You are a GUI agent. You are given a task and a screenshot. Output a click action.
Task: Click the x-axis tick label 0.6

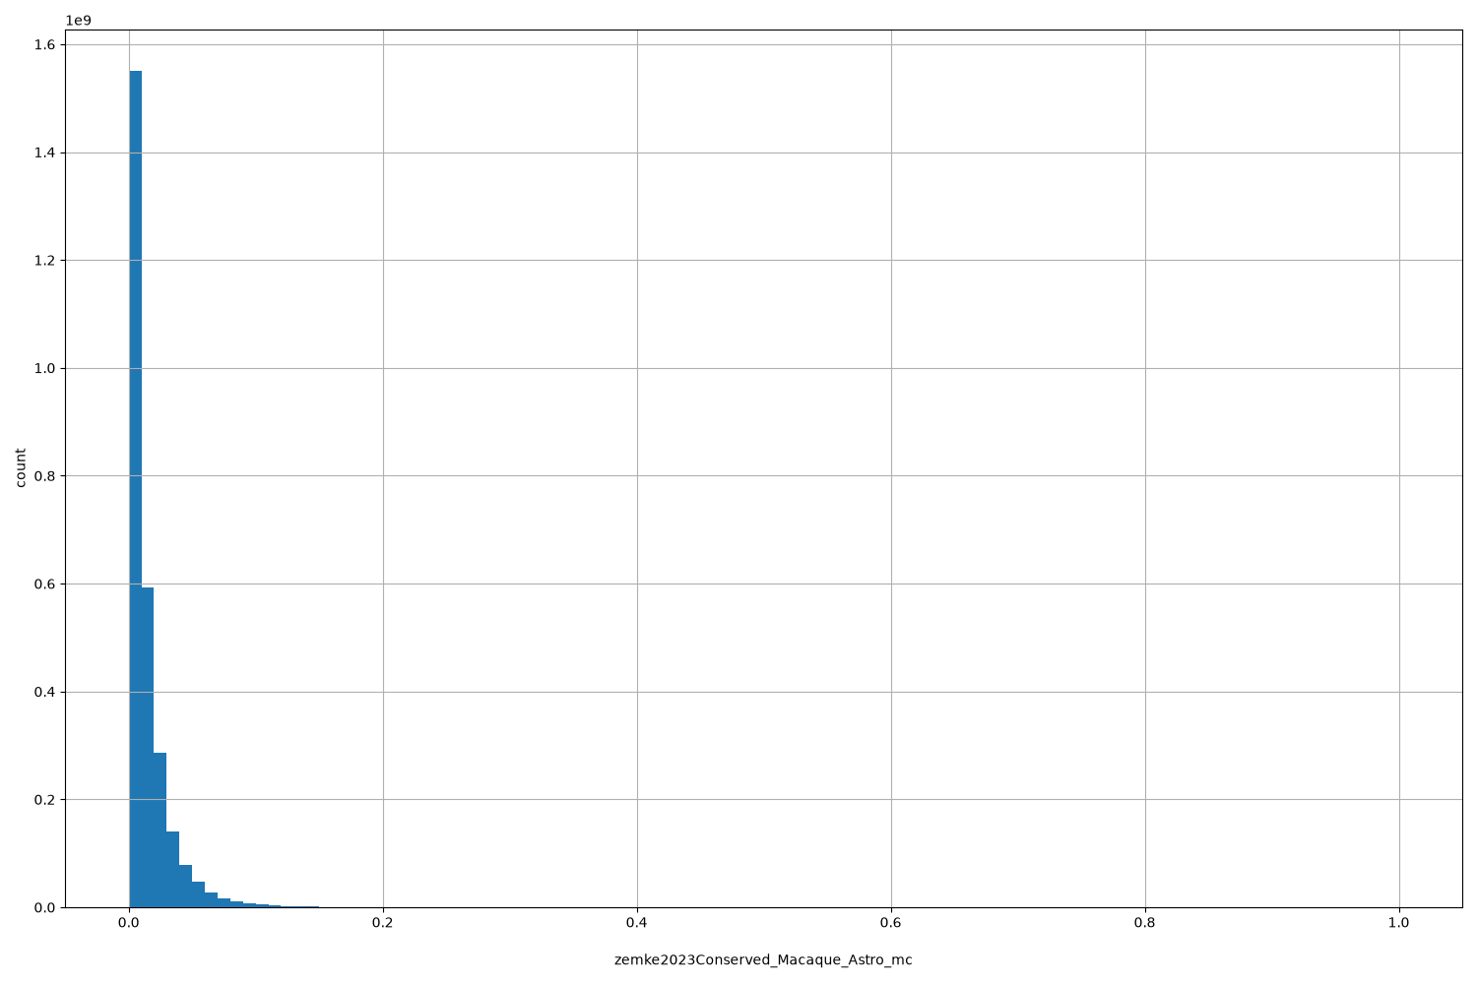(x=891, y=923)
